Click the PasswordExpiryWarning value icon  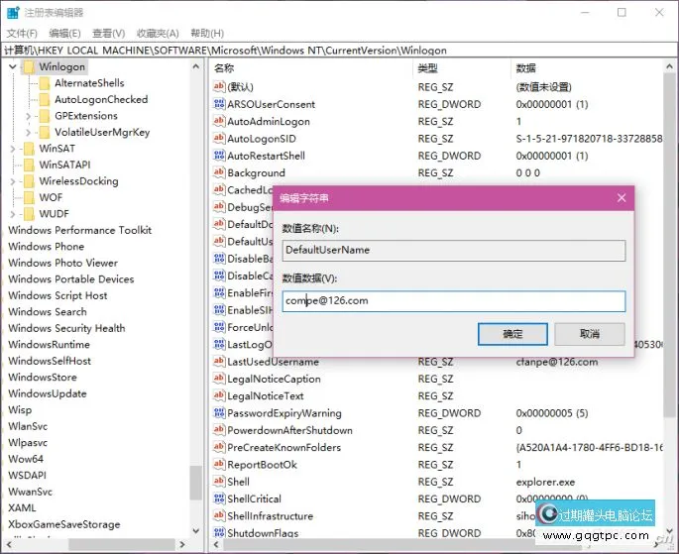(x=219, y=413)
